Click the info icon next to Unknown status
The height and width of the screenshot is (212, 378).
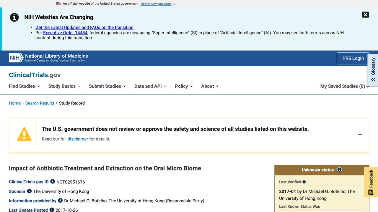[x=339, y=170]
